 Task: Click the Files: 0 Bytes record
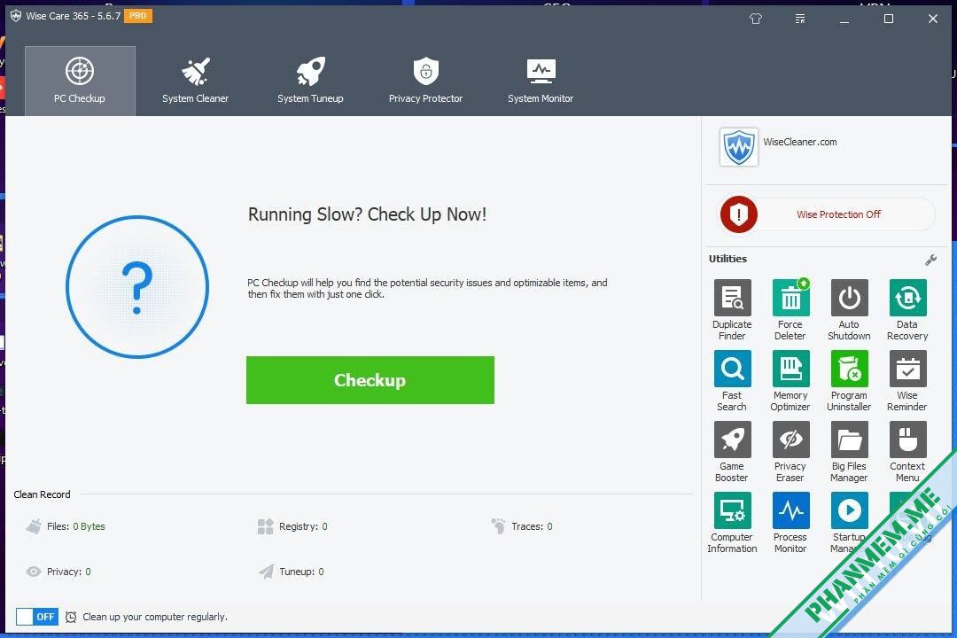pos(66,526)
